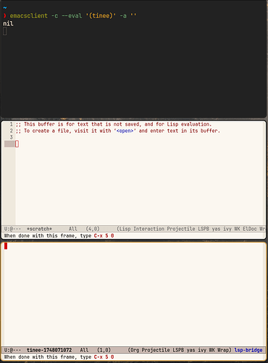This screenshot has height=363, width=268.
Task: Click 'All' in the scratch frame mode line
Action: (73, 229)
